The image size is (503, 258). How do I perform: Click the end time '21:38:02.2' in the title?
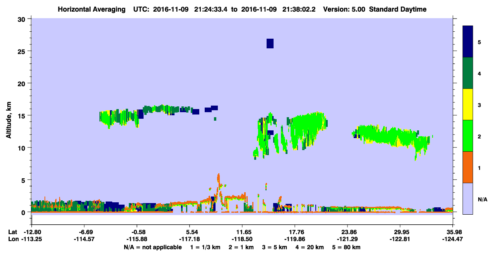pos(300,9)
